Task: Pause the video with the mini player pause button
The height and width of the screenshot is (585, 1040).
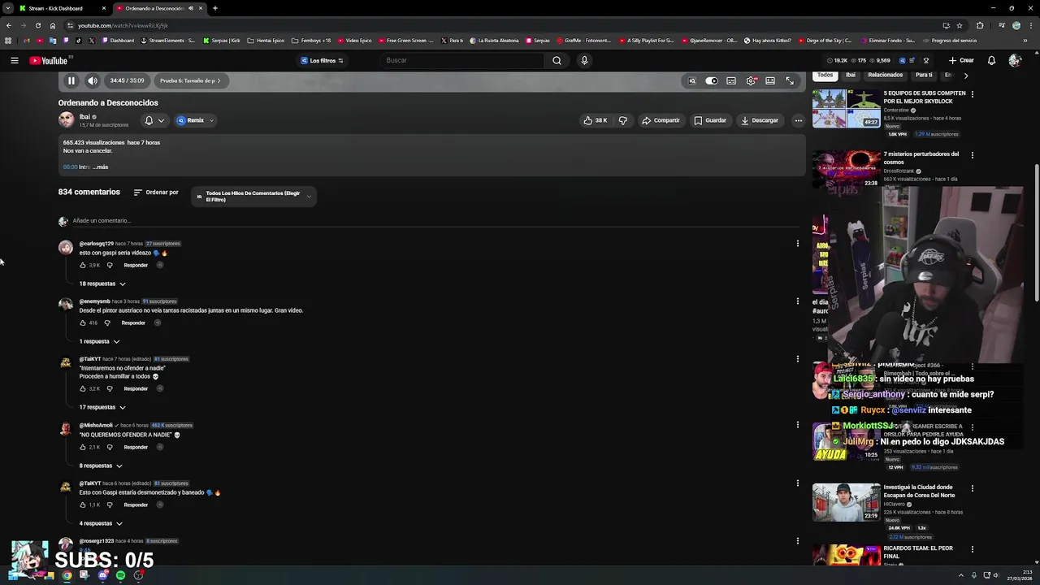Action: pyautogui.click(x=71, y=80)
